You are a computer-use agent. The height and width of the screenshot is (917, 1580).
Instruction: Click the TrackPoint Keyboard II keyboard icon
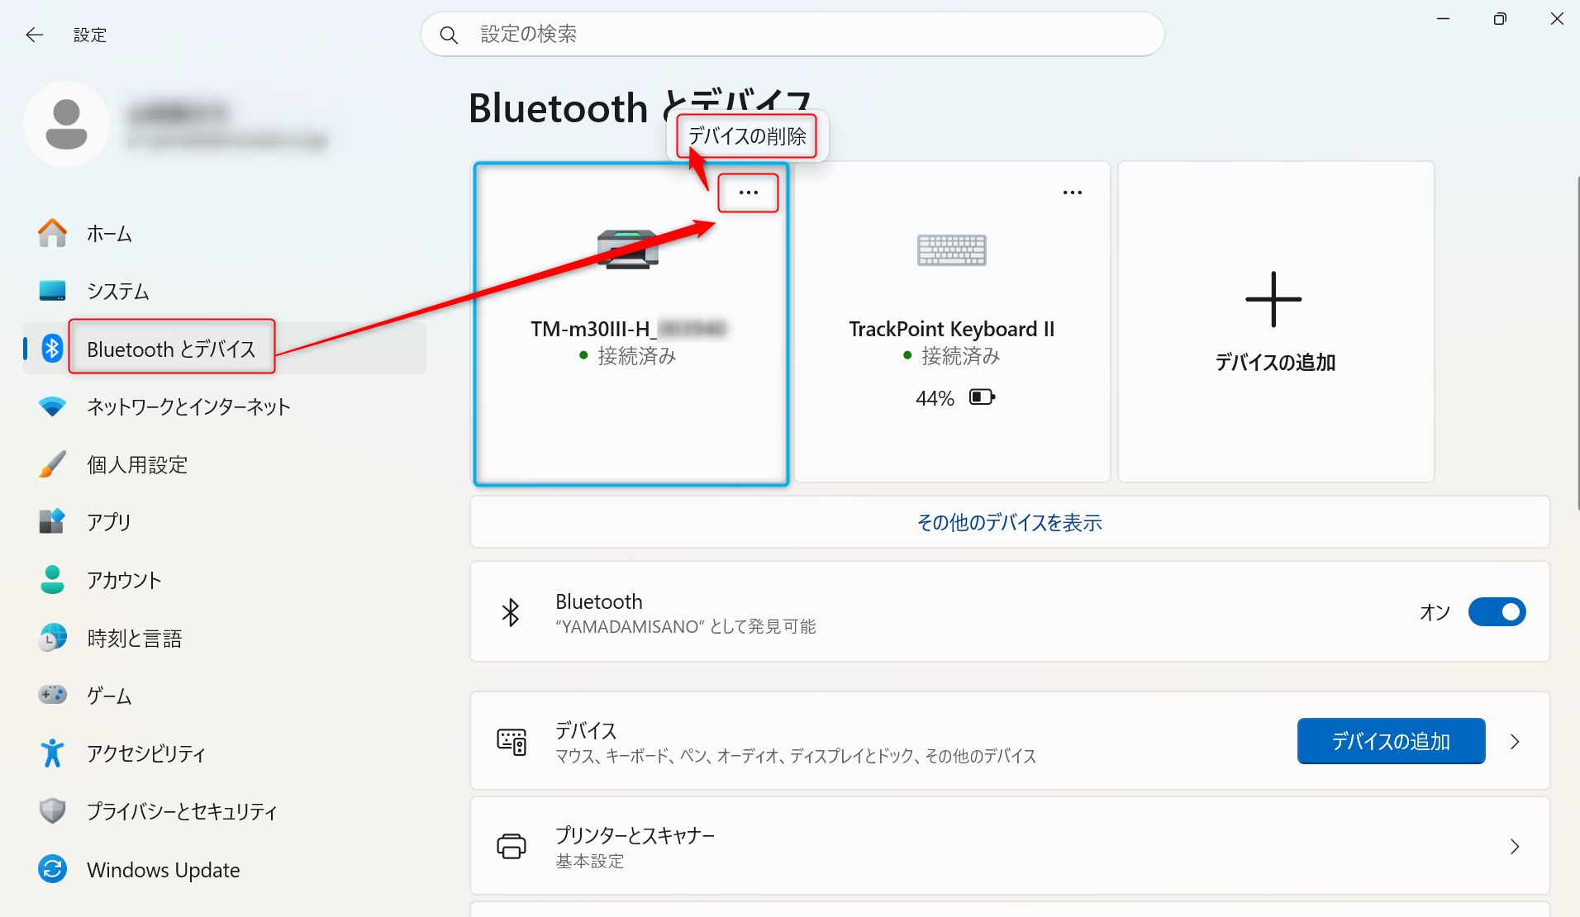[x=952, y=249]
